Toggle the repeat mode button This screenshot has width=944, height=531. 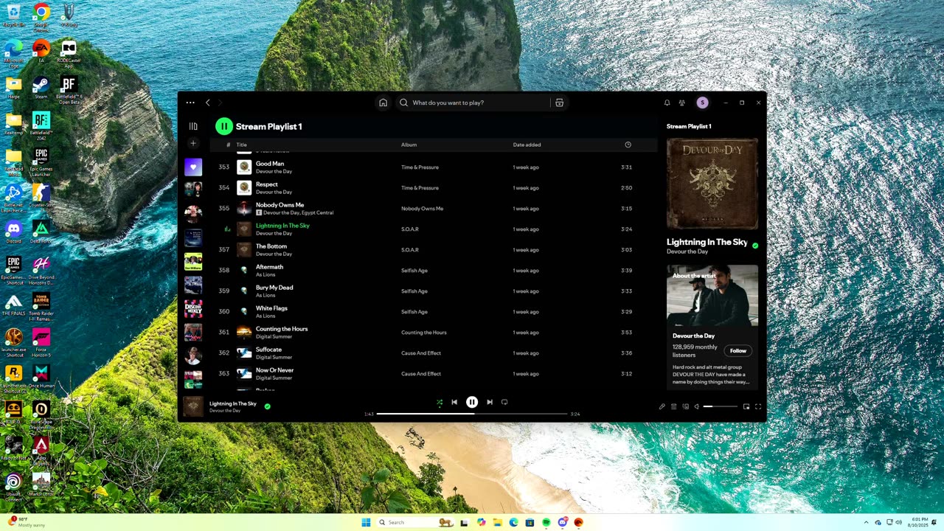[504, 402]
